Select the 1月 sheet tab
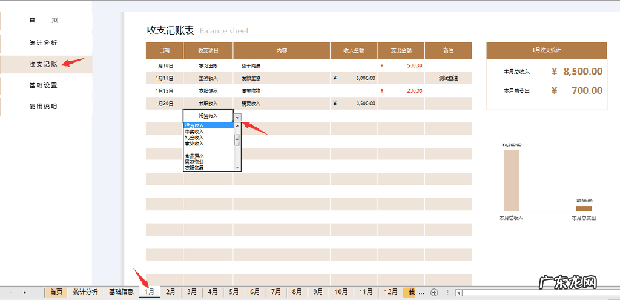The width and height of the screenshot is (620, 300). (150, 292)
